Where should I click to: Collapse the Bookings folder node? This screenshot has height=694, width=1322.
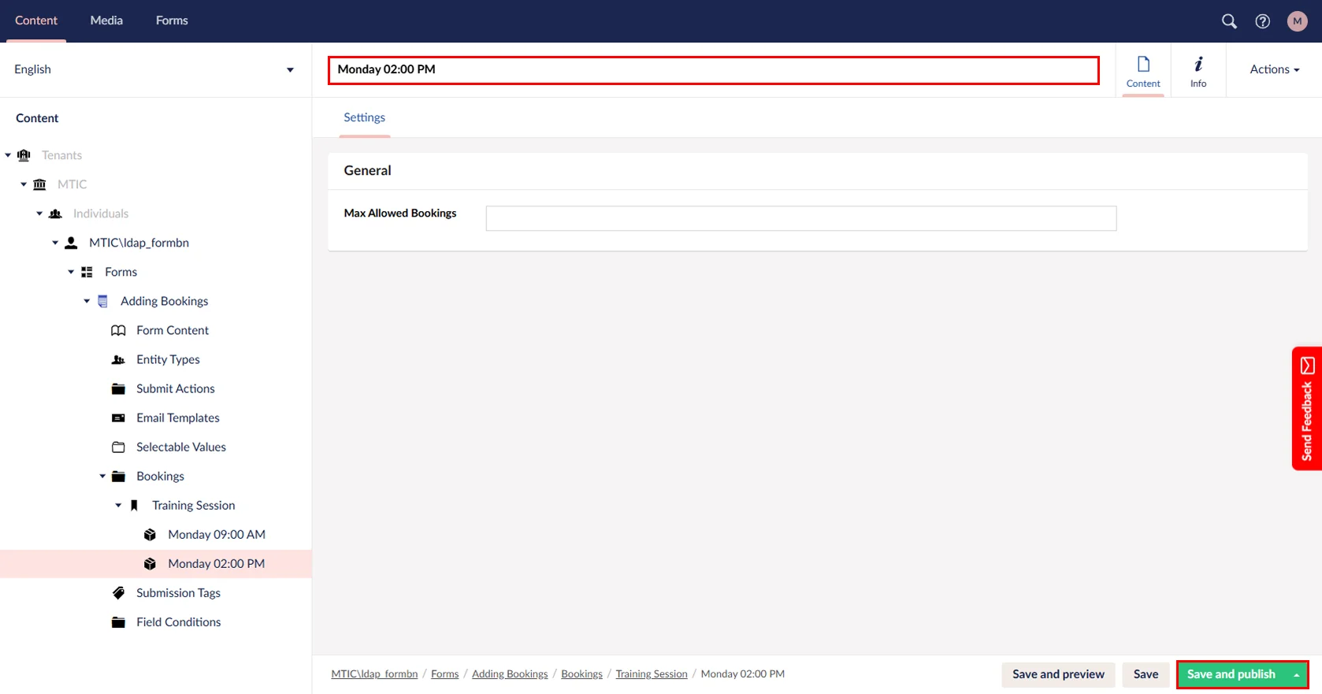[x=102, y=476]
